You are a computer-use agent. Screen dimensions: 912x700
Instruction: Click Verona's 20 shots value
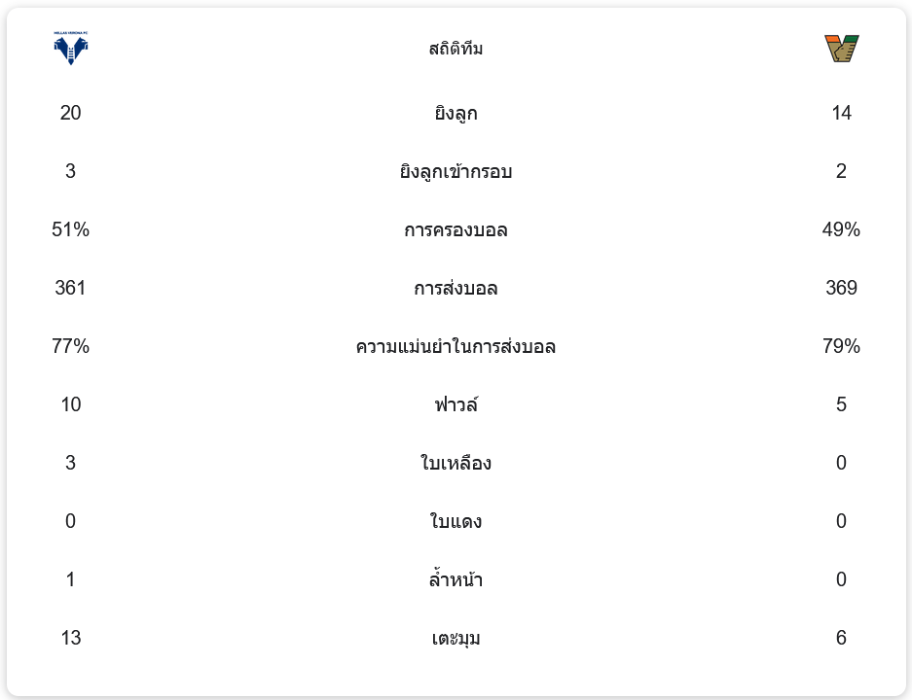click(x=71, y=114)
